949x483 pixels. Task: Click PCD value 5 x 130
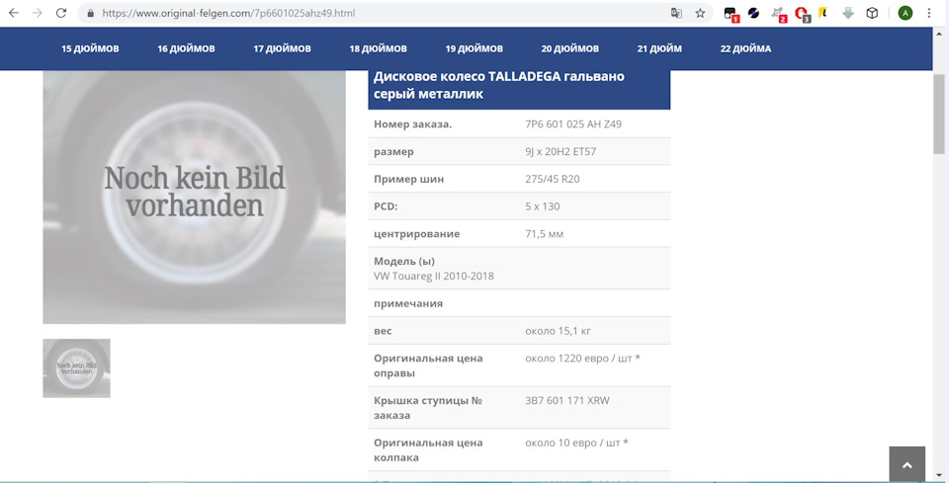tap(543, 206)
